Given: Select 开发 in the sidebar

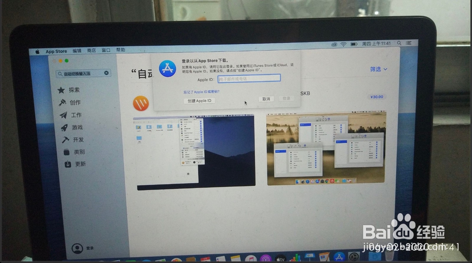Looking at the screenshot, I should coord(73,140).
